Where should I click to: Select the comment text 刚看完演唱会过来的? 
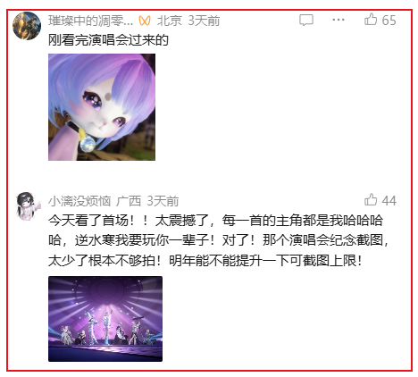coord(108,40)
